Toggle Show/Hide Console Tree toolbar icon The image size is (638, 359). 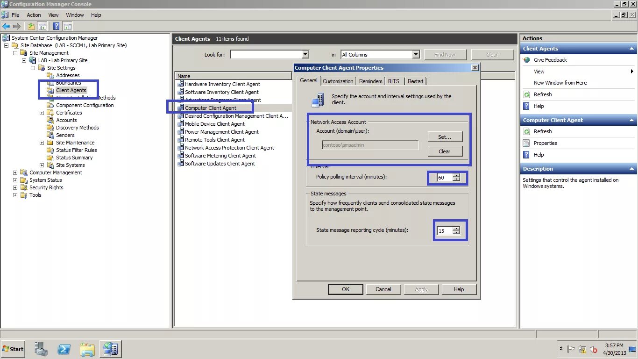(x=43, y=26)
